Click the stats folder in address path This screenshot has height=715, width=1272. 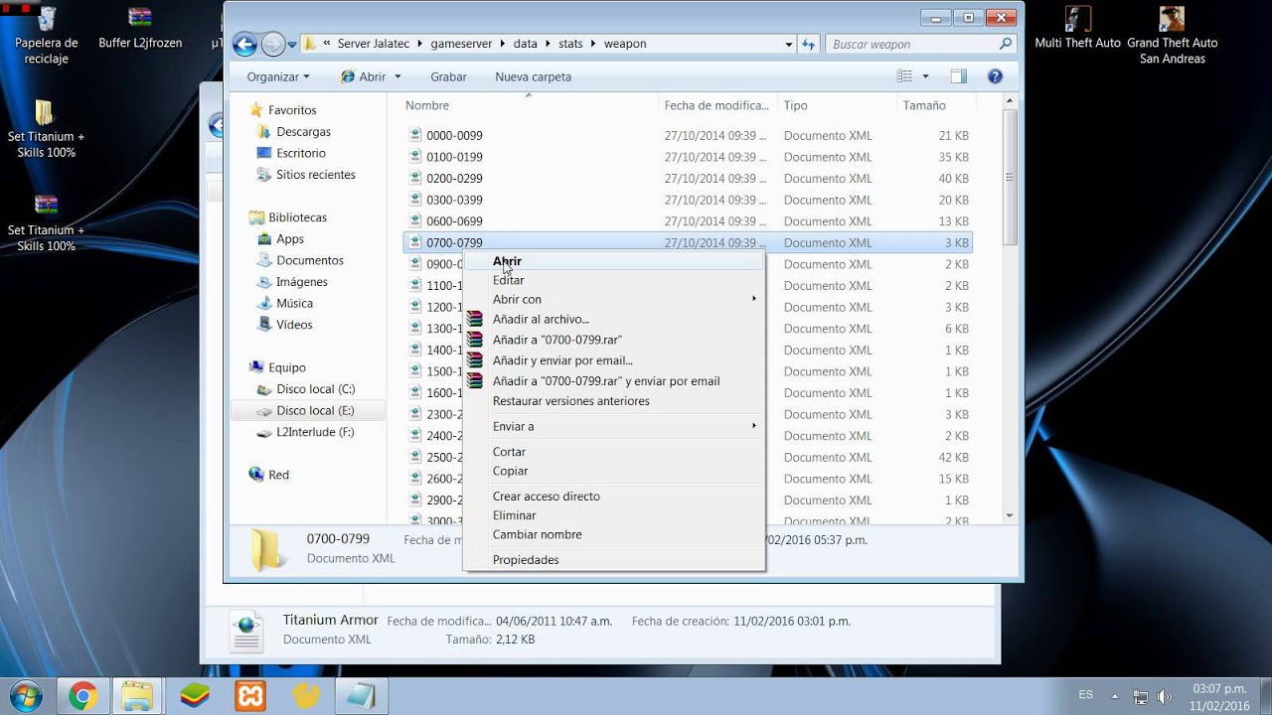[569, 44]
